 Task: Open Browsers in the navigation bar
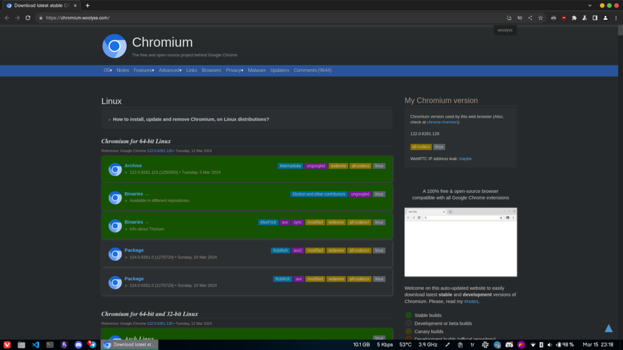coord(212,70)
